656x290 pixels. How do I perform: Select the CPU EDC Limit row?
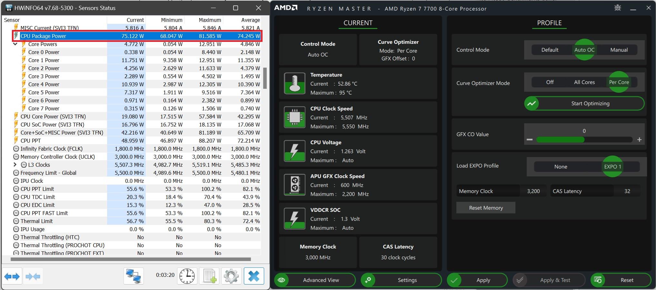tap(132, 205)
